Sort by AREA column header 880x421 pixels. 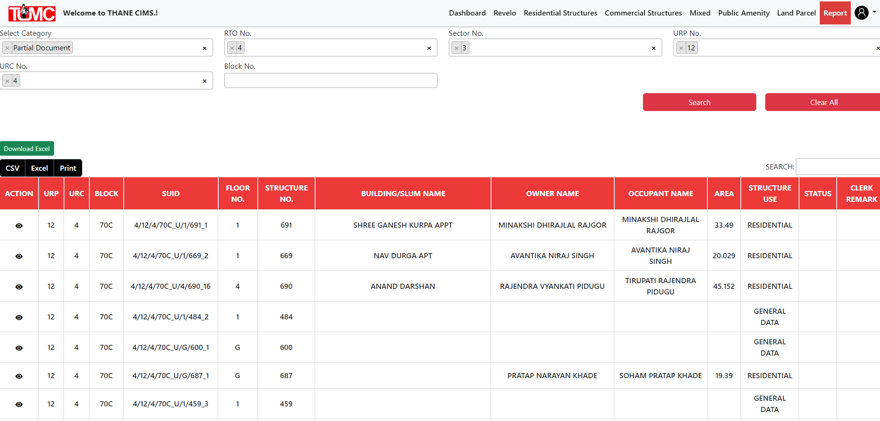click(724, 193)
